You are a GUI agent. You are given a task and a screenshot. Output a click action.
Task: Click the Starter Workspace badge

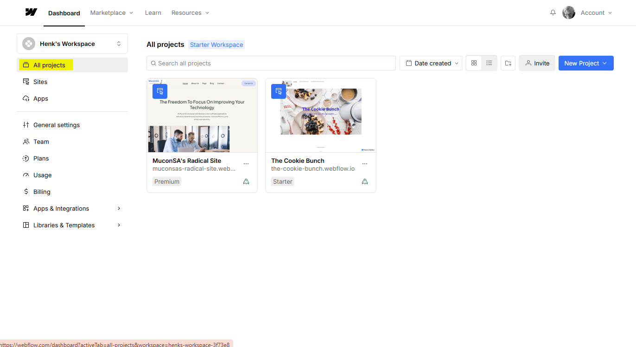click(216, 45)
